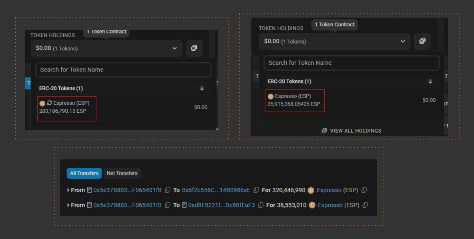The image size is (474, 239).
Task: Click Espresso coin icon in 38,553,010 row
Action: click(312, 205)
